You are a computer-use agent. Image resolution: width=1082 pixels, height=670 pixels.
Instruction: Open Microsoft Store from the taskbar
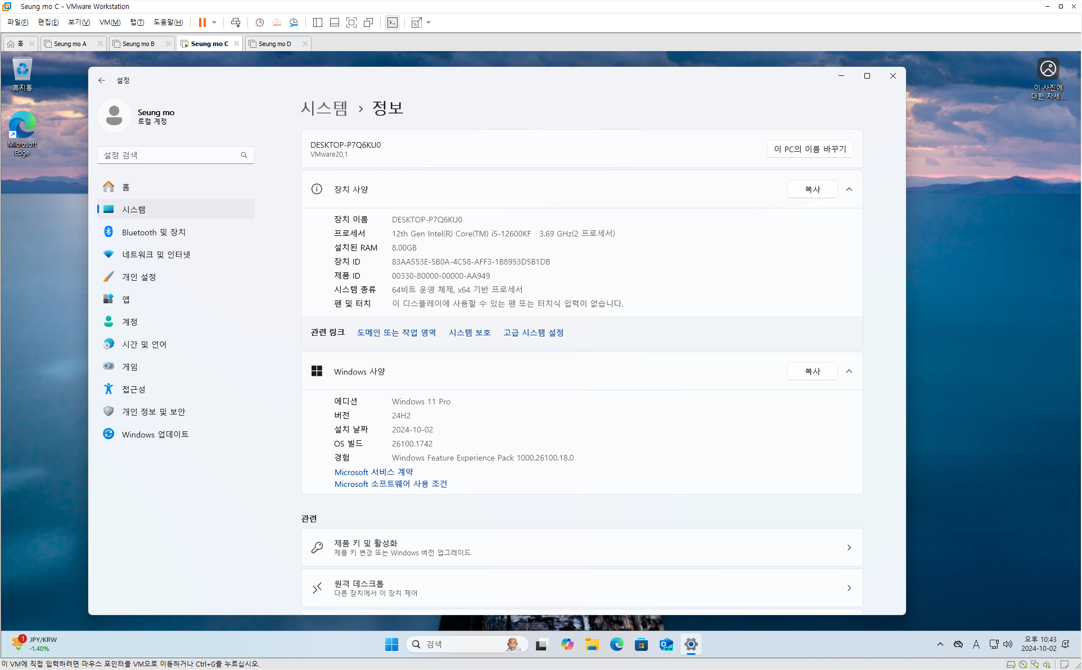pos(641,644)
